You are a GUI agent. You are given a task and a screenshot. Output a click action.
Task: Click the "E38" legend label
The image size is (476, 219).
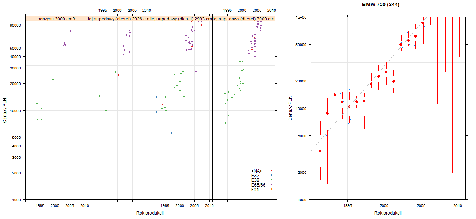point(255,180)
